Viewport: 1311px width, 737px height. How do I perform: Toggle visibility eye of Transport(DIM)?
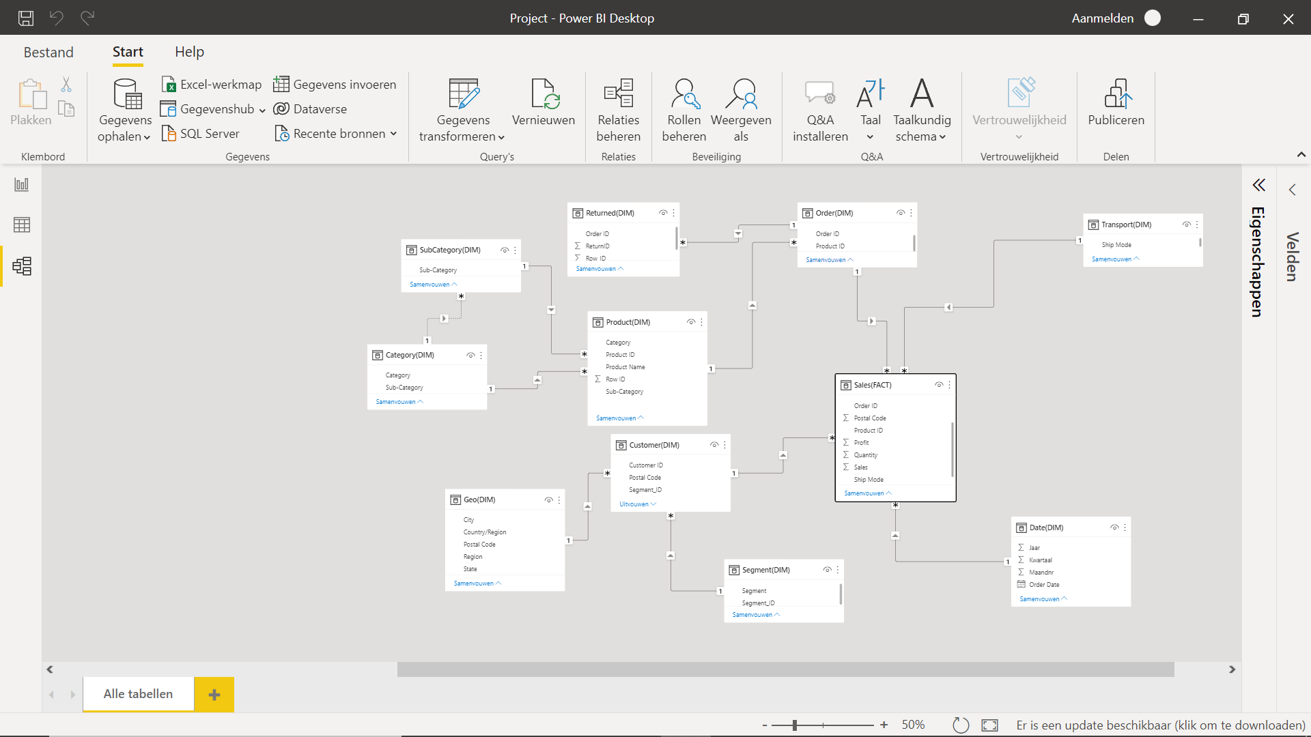click(1187, 225)
